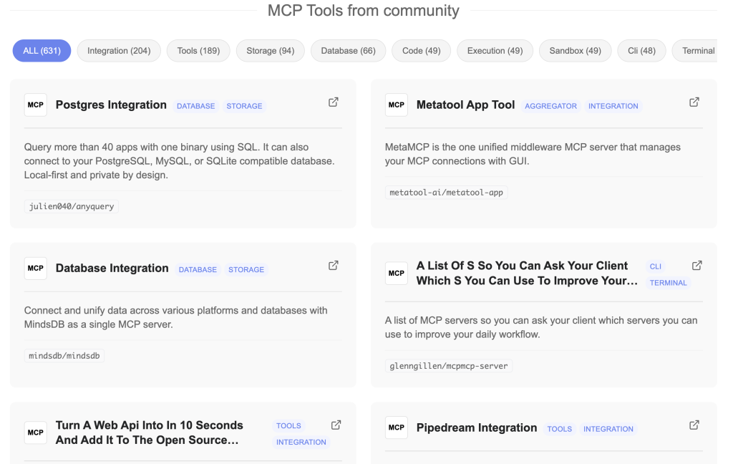Open the Pipedream Integration title
733x464 pixels.
477,427
